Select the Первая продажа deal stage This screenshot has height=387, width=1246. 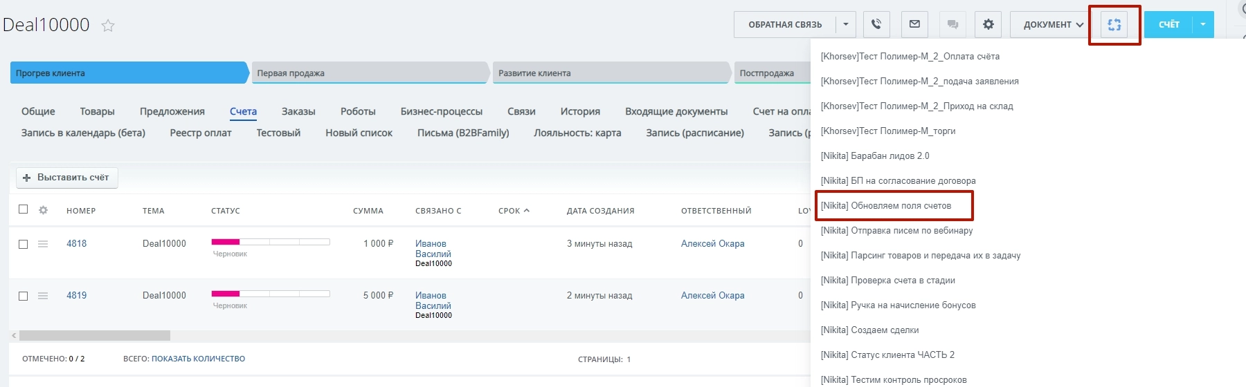(x=368, y=73)
